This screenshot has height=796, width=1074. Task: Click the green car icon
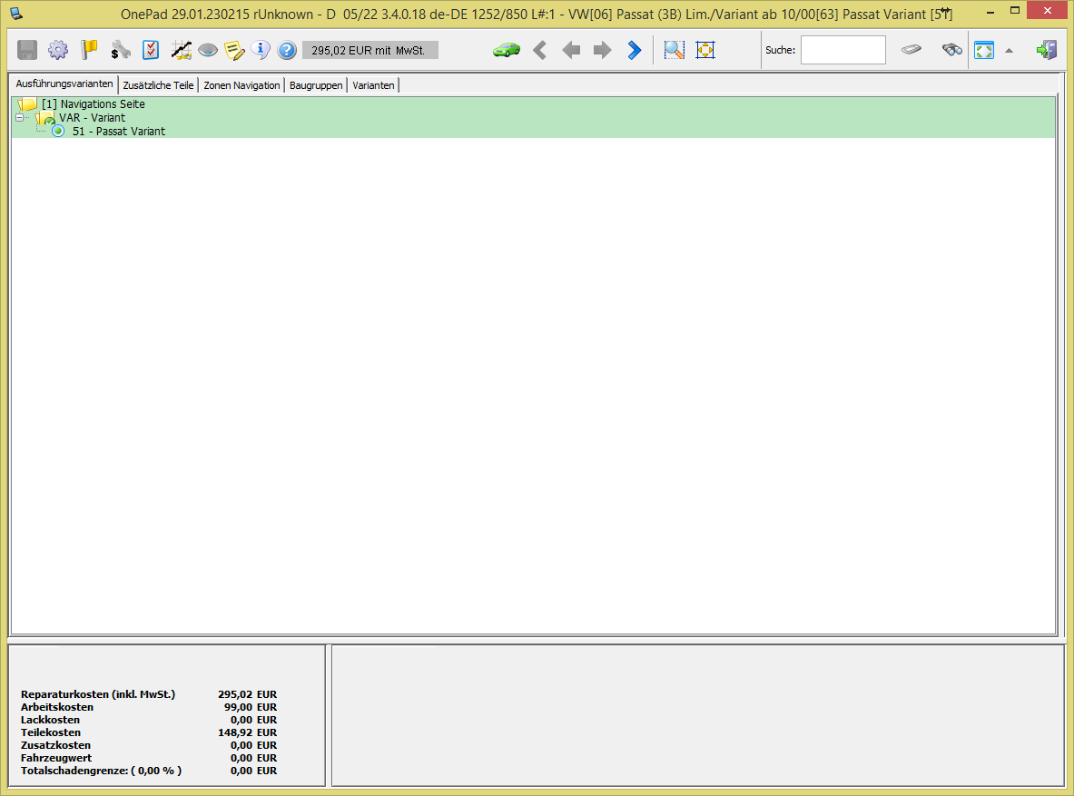tap(507, 50)
